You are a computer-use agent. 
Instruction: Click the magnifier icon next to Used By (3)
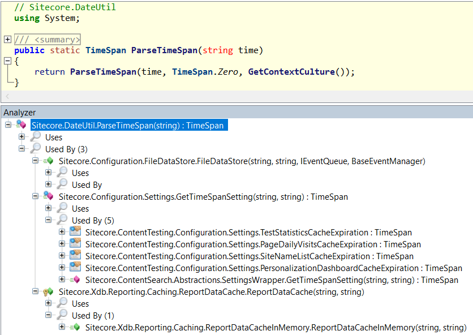point(35,149)
